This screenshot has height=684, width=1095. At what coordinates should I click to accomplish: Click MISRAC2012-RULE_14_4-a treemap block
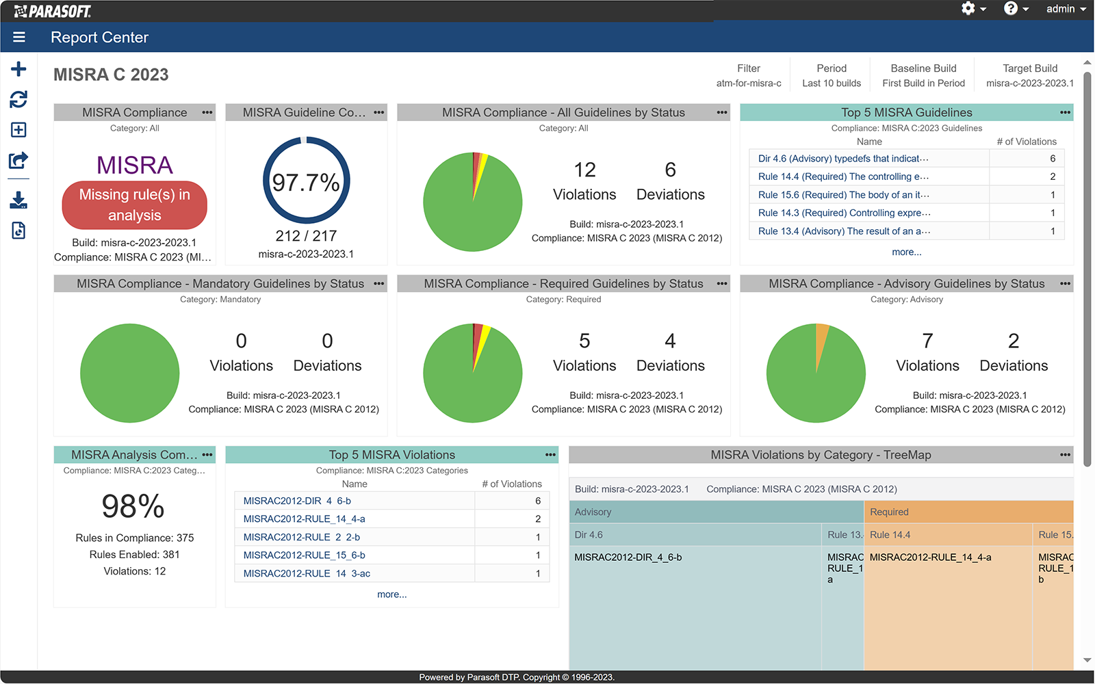click(948, 607)
